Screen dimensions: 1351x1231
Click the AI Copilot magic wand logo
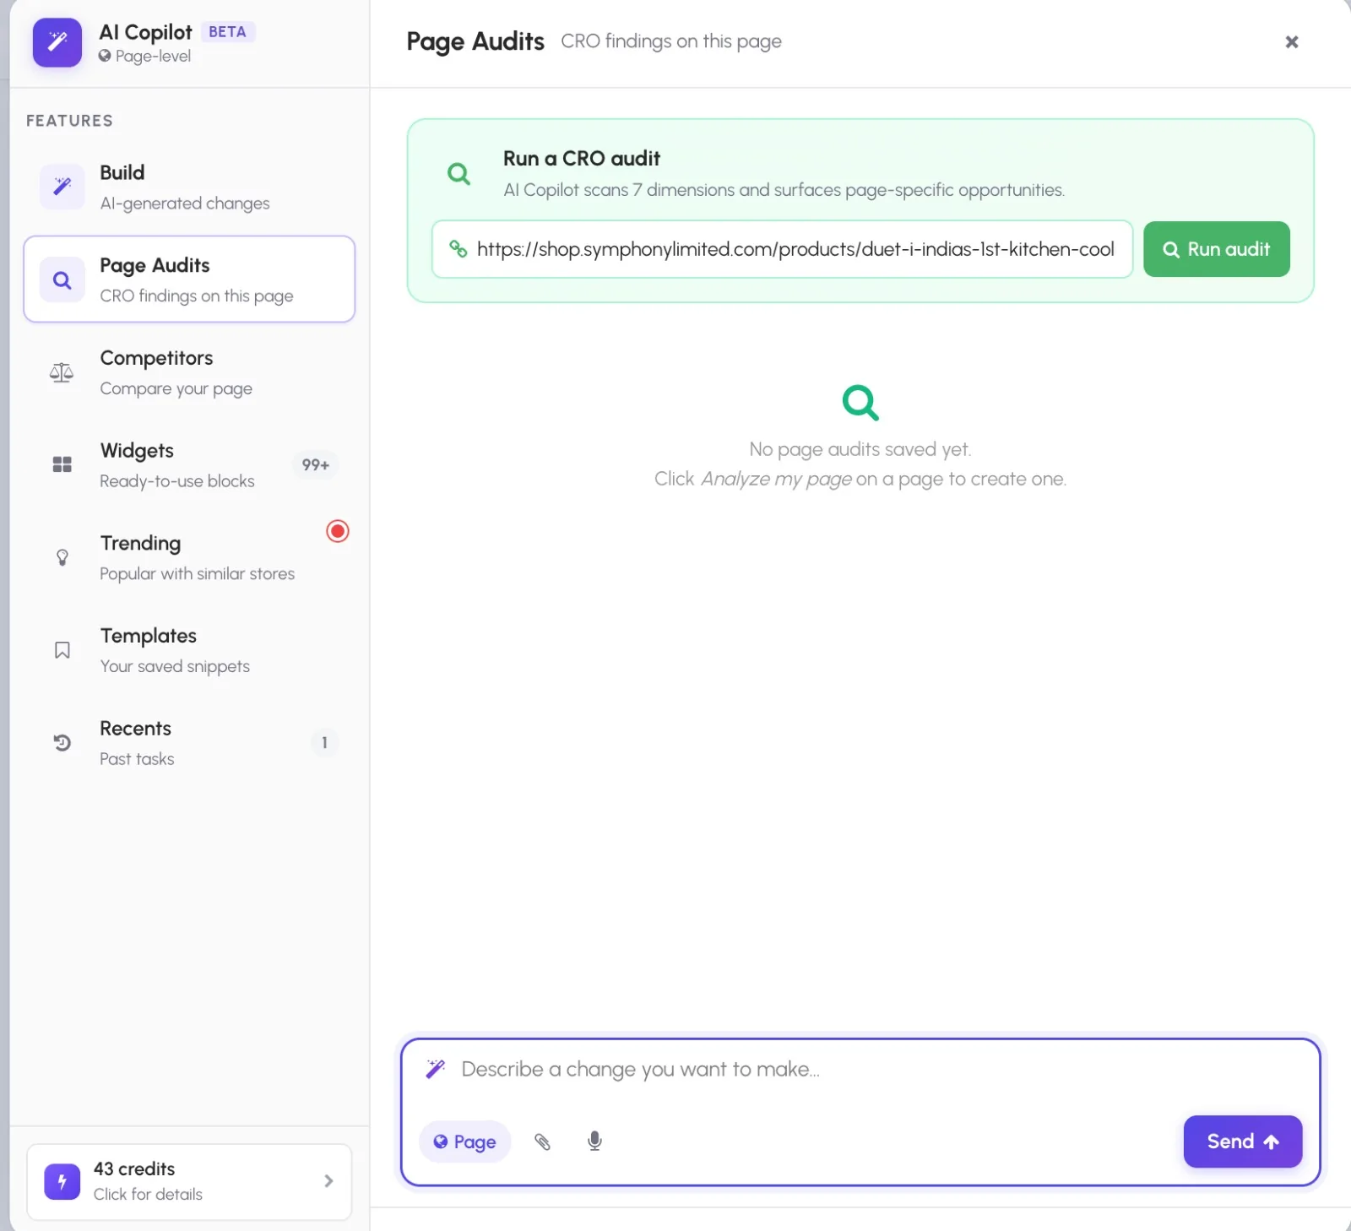57,42
